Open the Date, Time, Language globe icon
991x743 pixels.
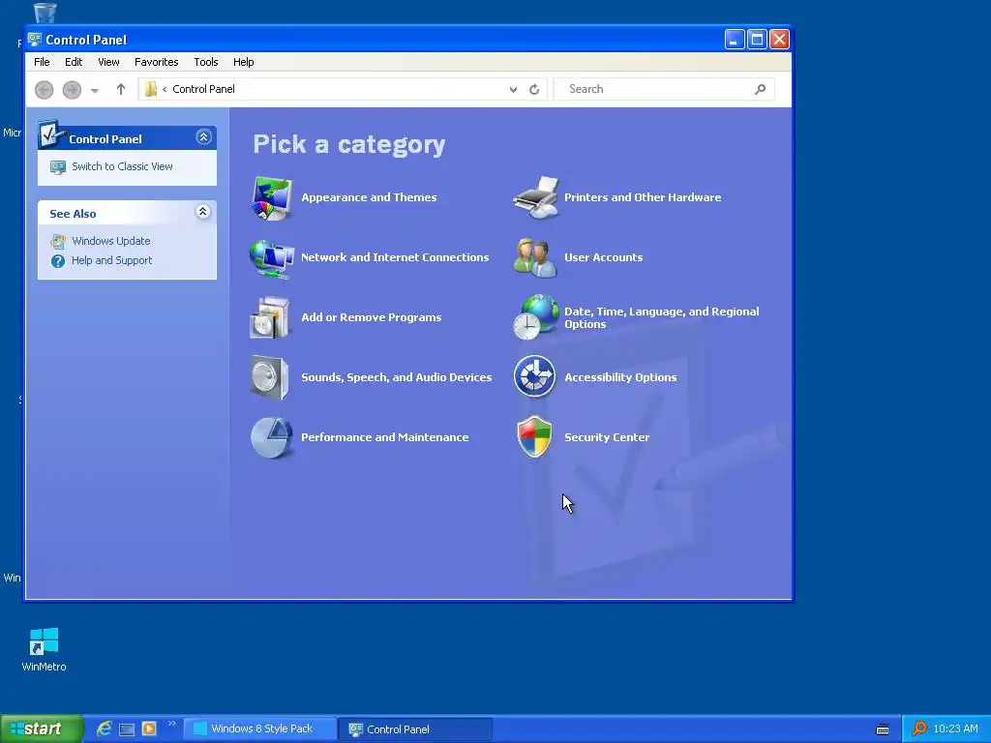(536, 317)
